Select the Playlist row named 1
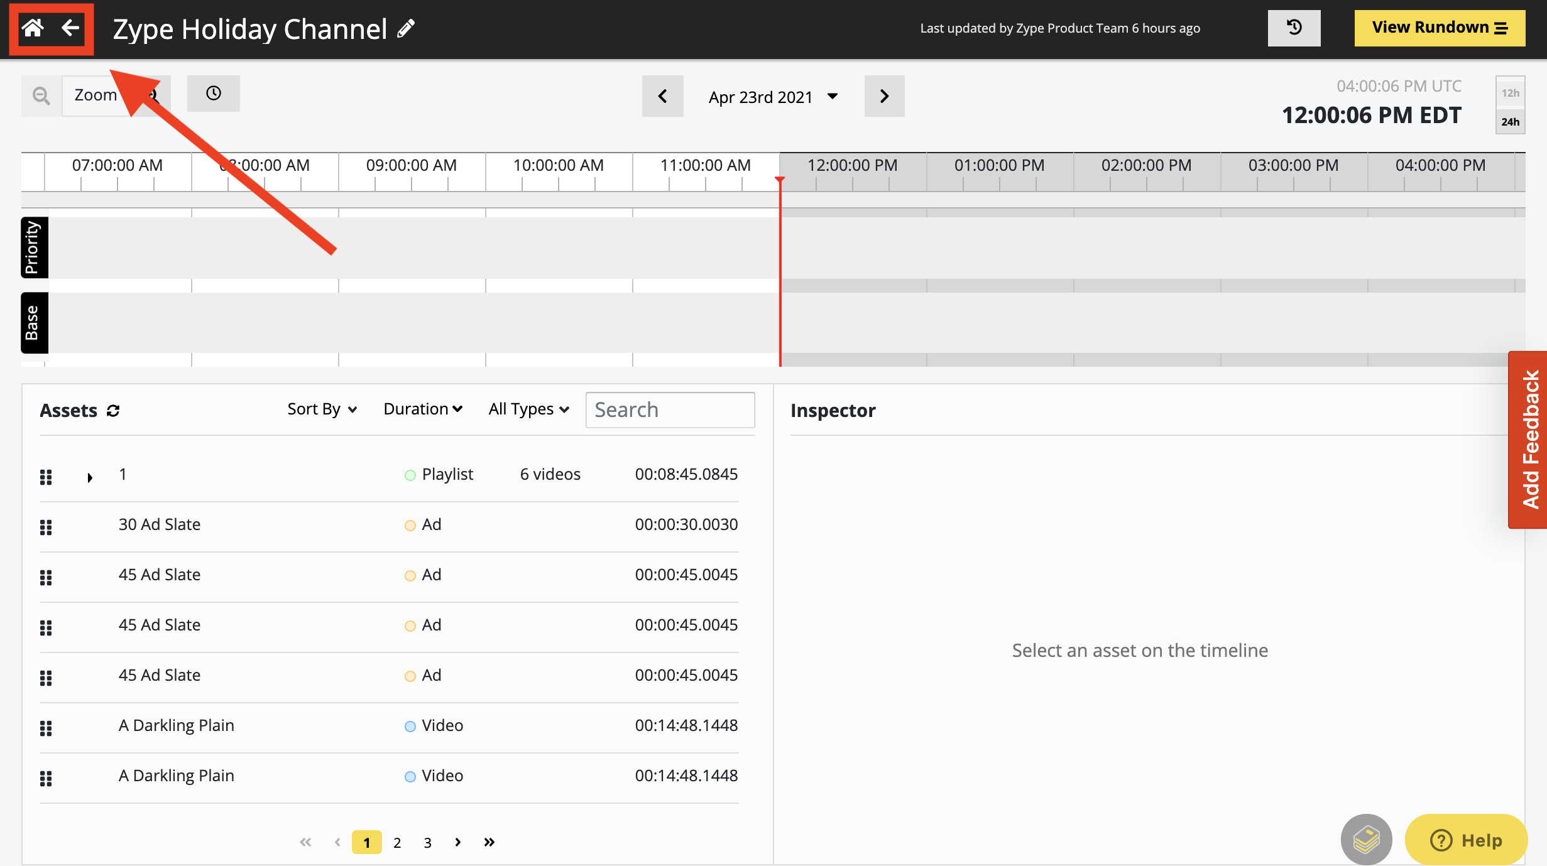 [389, 476]
